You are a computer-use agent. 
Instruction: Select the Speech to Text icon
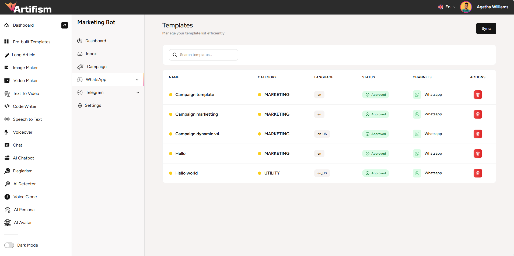[x=7, y=119]
